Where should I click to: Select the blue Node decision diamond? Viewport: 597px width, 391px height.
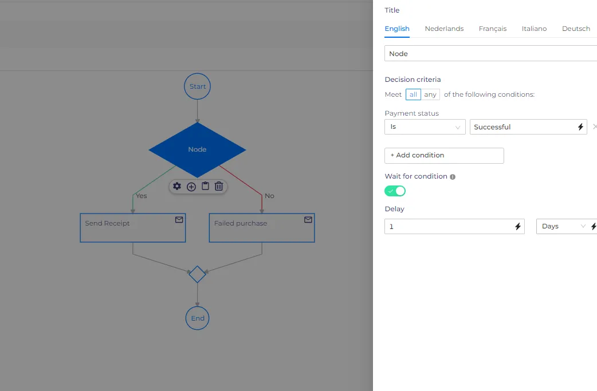tap(197, 149)
